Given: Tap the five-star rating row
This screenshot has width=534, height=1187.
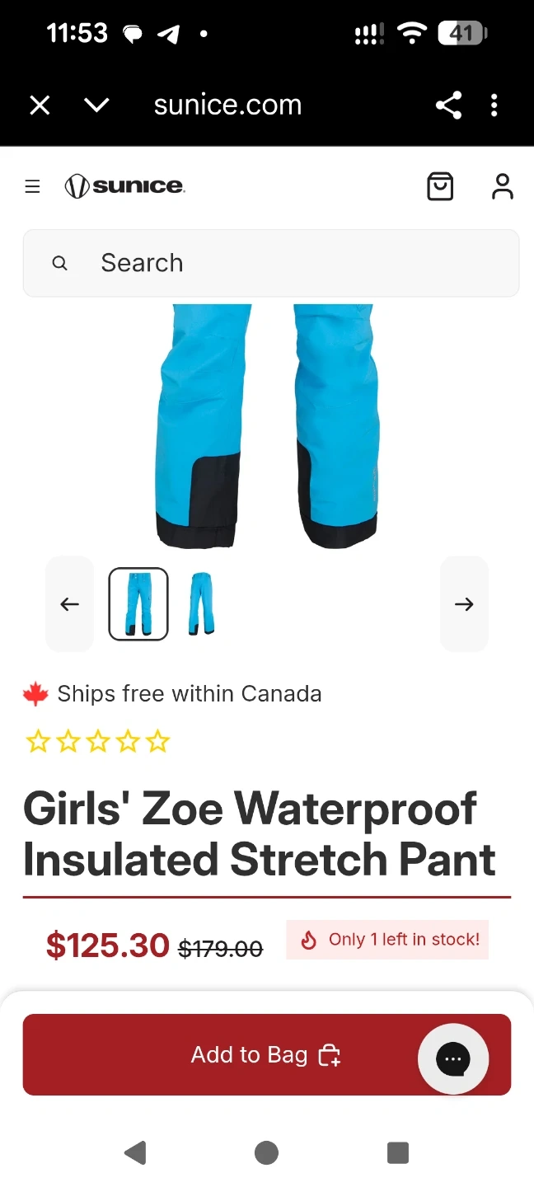Looking at the screenshot, I should click(98, 742).
